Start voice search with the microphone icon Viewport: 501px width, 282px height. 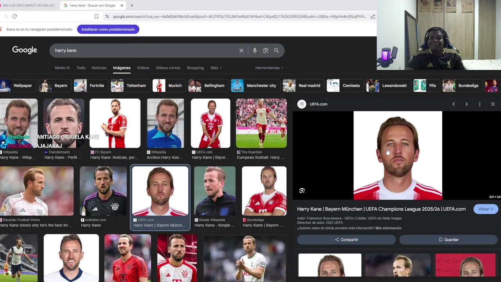coord(254,51)
